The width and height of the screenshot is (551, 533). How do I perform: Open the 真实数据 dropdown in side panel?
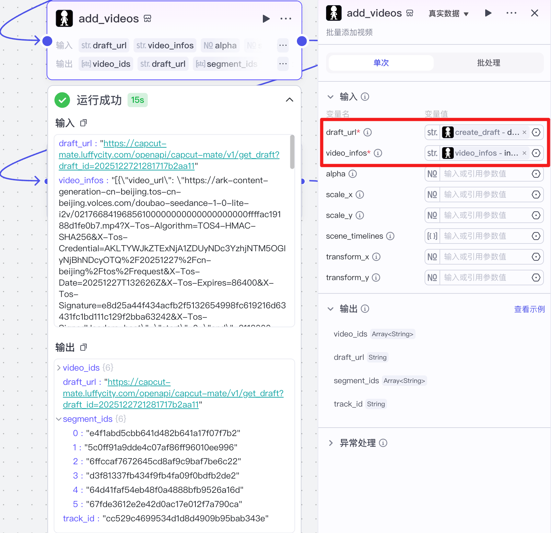pos(448,14)
